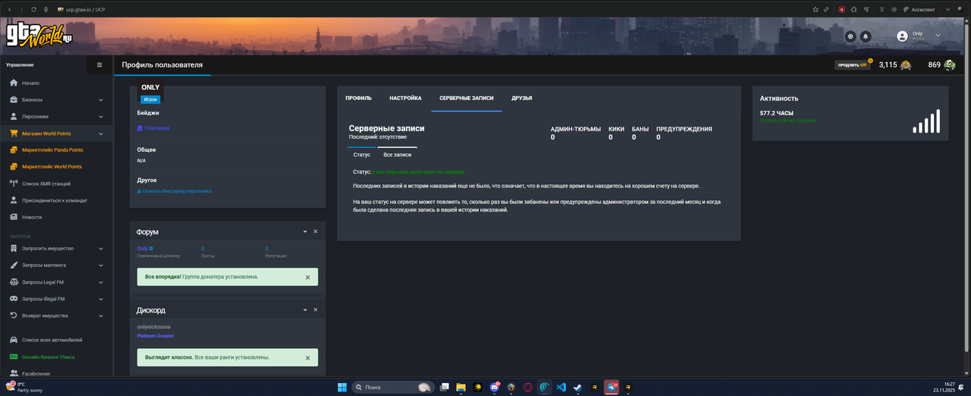This screenshot has width=971, height=396.
Task: Switch to the Профиль tab
Action: 359,99
